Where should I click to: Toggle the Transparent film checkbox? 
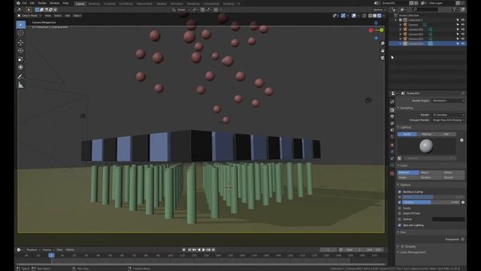[x=463, y=239]
